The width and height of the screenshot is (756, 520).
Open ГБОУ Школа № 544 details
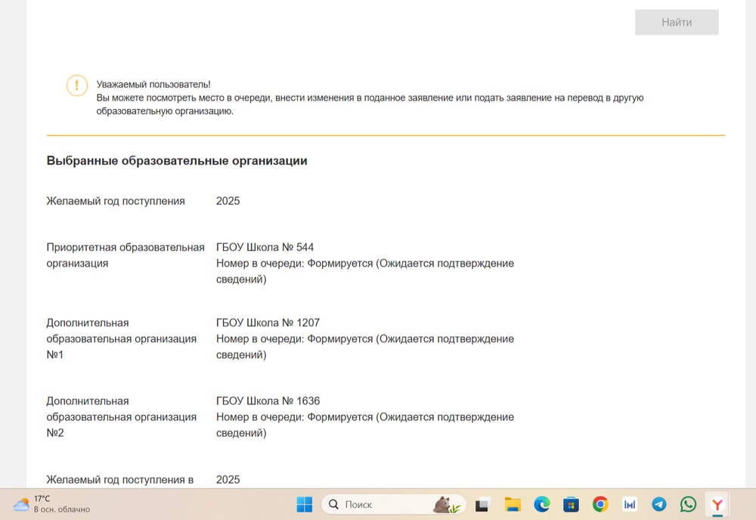click(266, 246)
